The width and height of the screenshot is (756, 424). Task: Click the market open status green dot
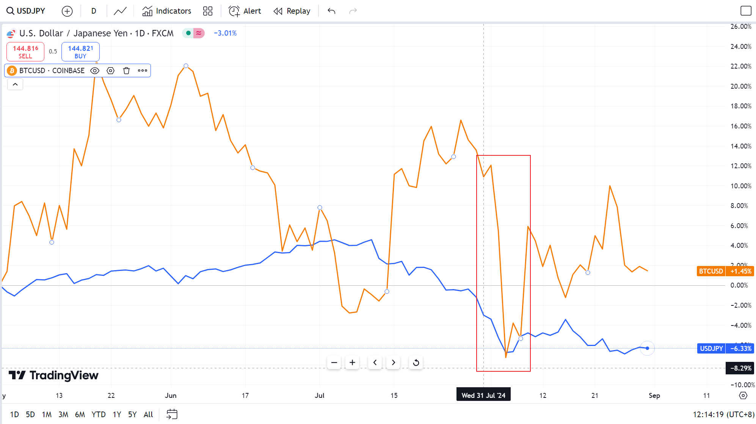click(188, 33)
